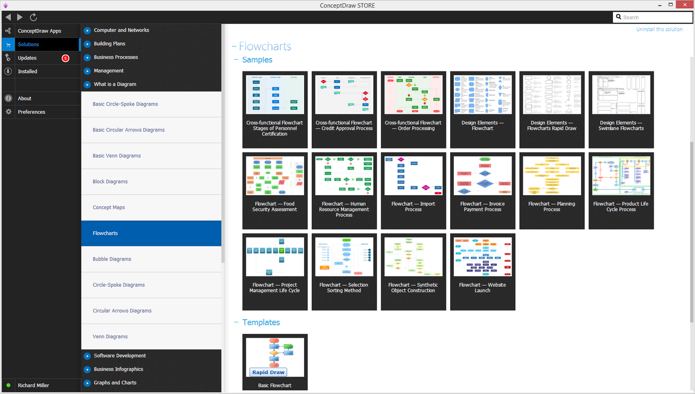Open the Human Resource Management Process sample
695x394 pixels.
point(344,191)
